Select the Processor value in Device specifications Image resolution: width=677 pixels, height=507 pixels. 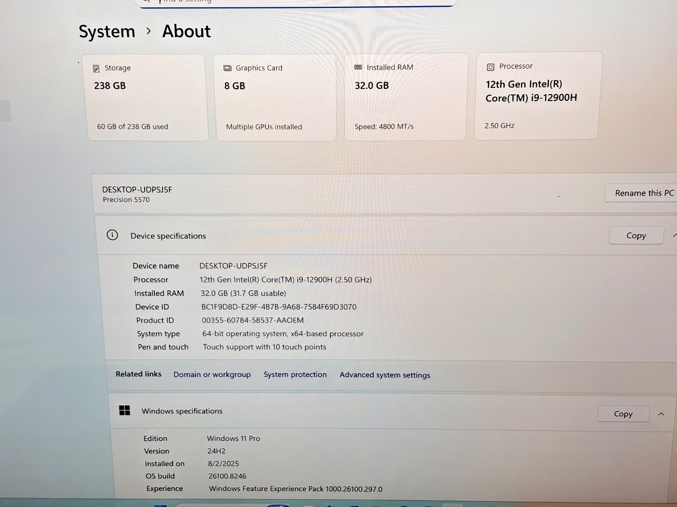coord(286,279)
